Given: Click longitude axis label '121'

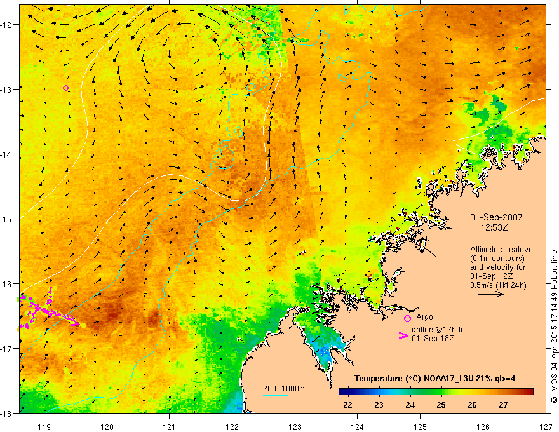Looking at the screenshot, I should pyautogui.click(x=169, y=427).
